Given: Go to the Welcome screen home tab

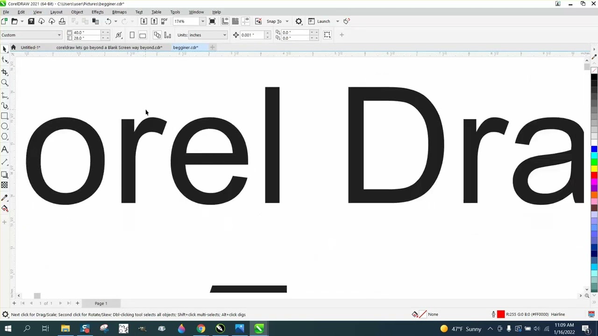Looking at the screenshot, I should tap(13, 47).
